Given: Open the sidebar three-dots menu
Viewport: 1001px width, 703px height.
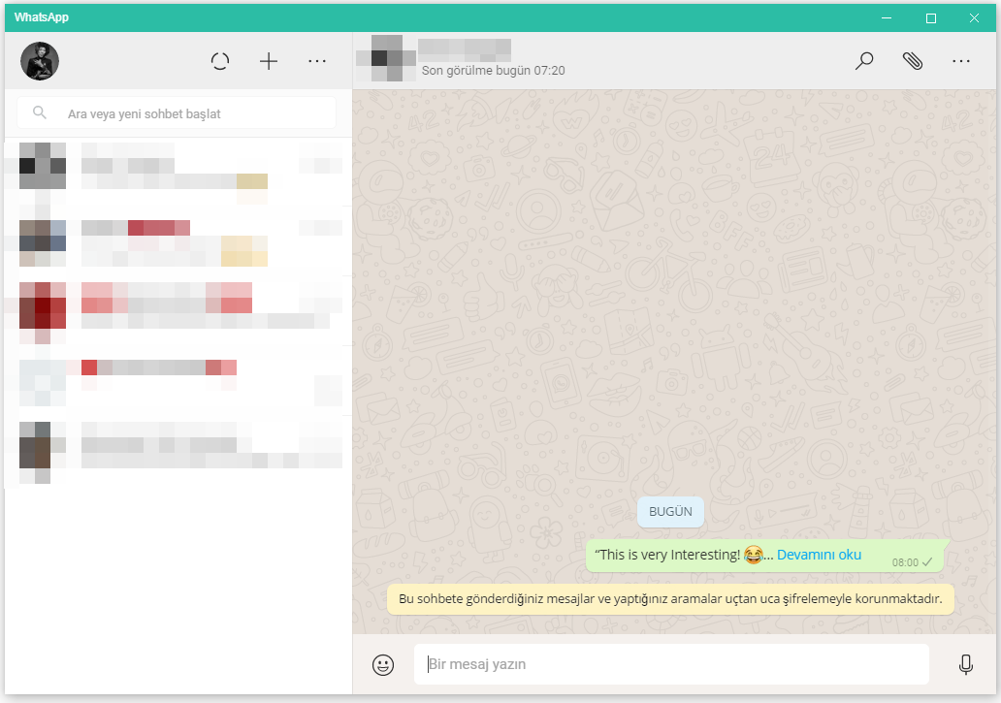Looking at the screenshot, I should (317, 61).
